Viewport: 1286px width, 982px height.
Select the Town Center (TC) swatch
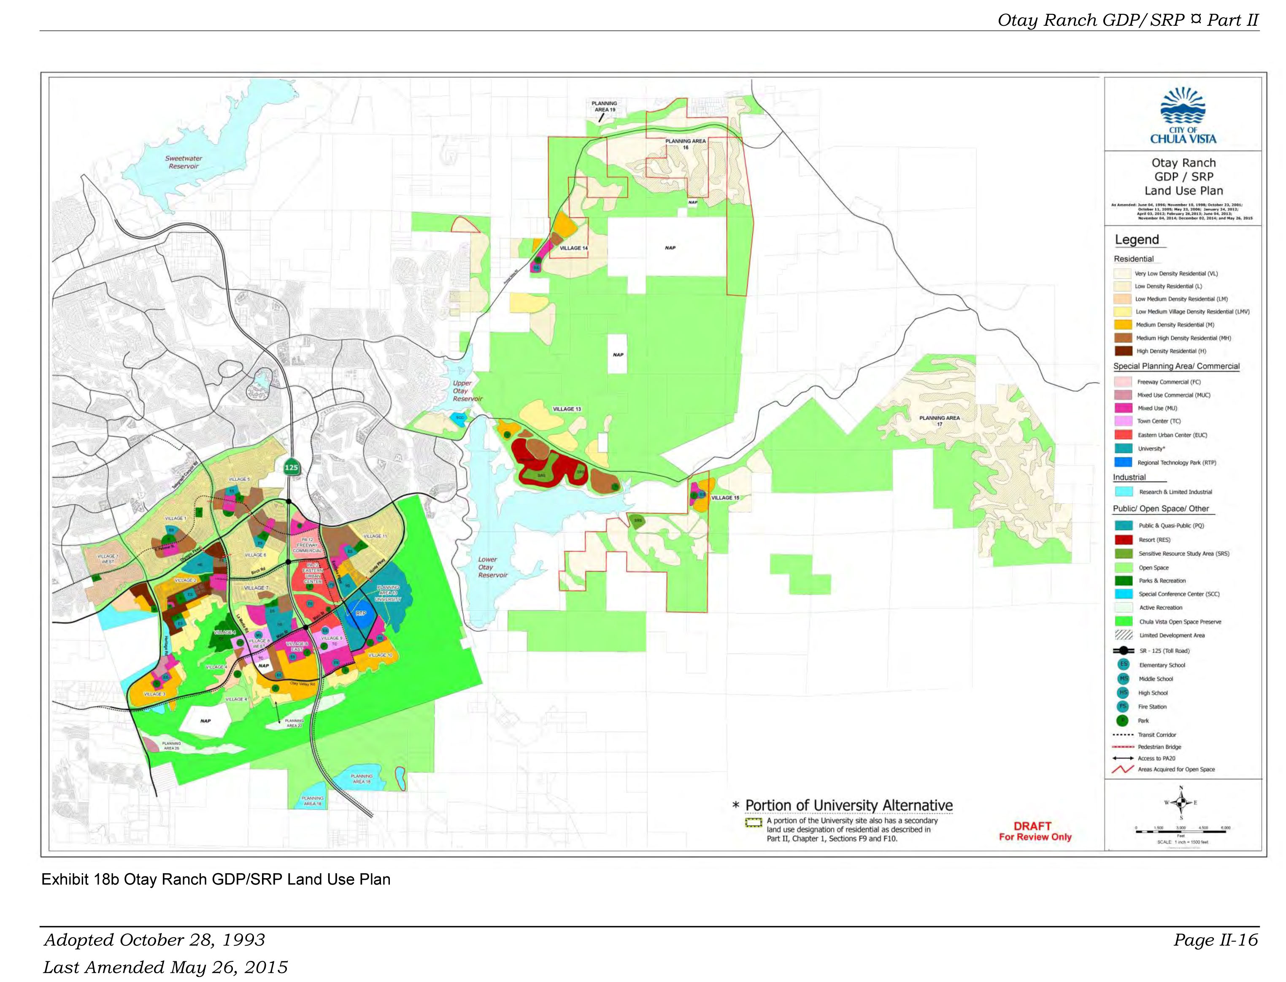(1124, 421)
